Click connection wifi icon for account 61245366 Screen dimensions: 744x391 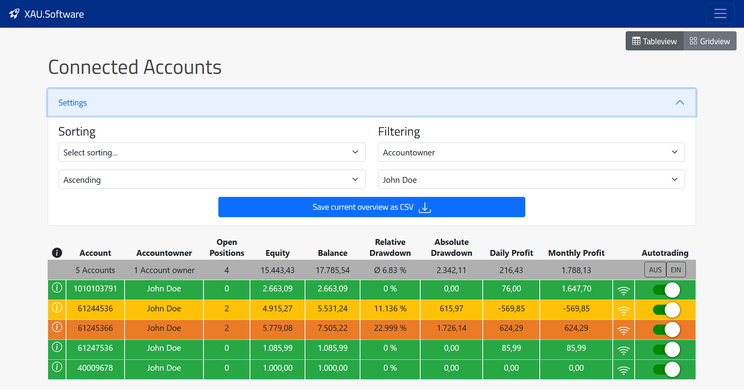pyautogui.click(x=624, y=330)
